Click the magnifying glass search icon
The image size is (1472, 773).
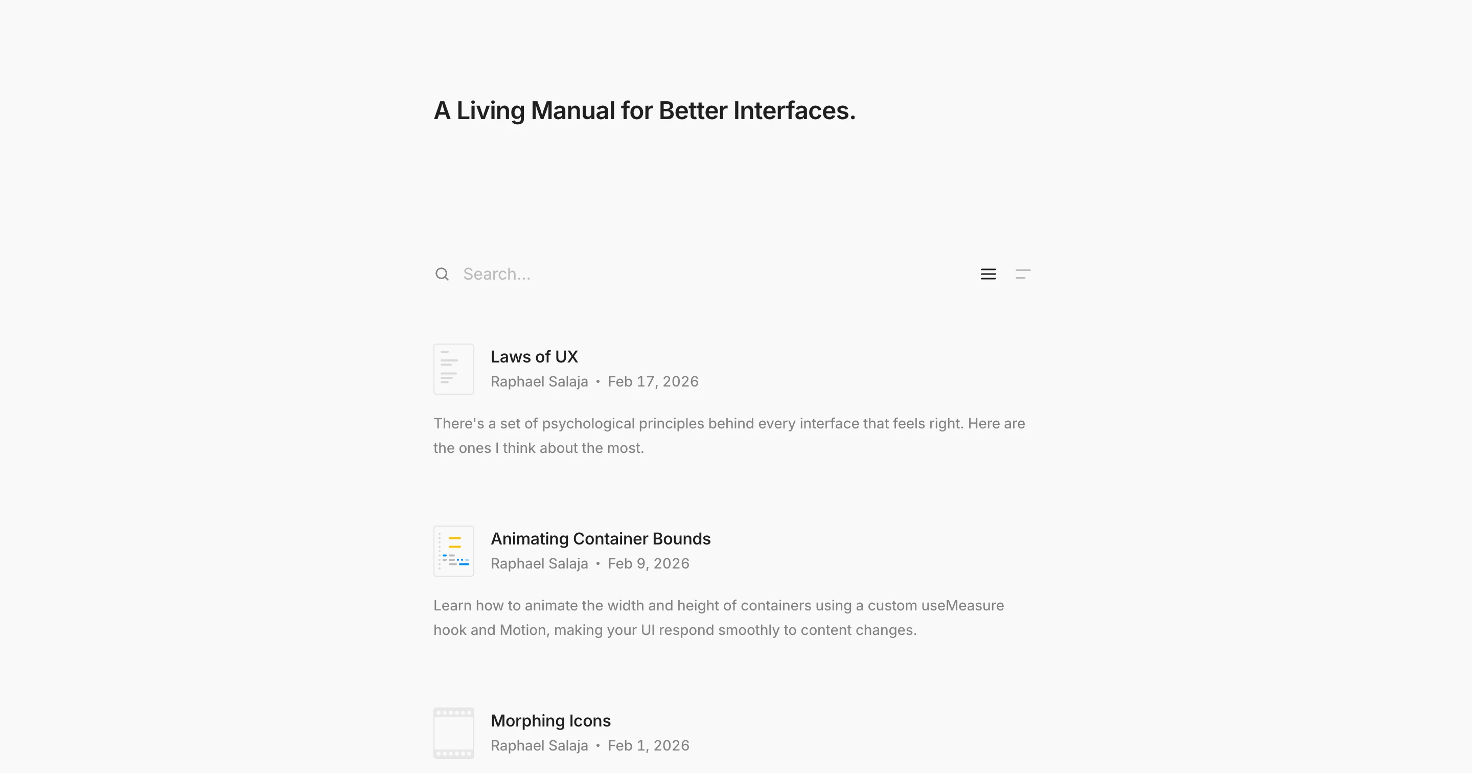point(442,275)
